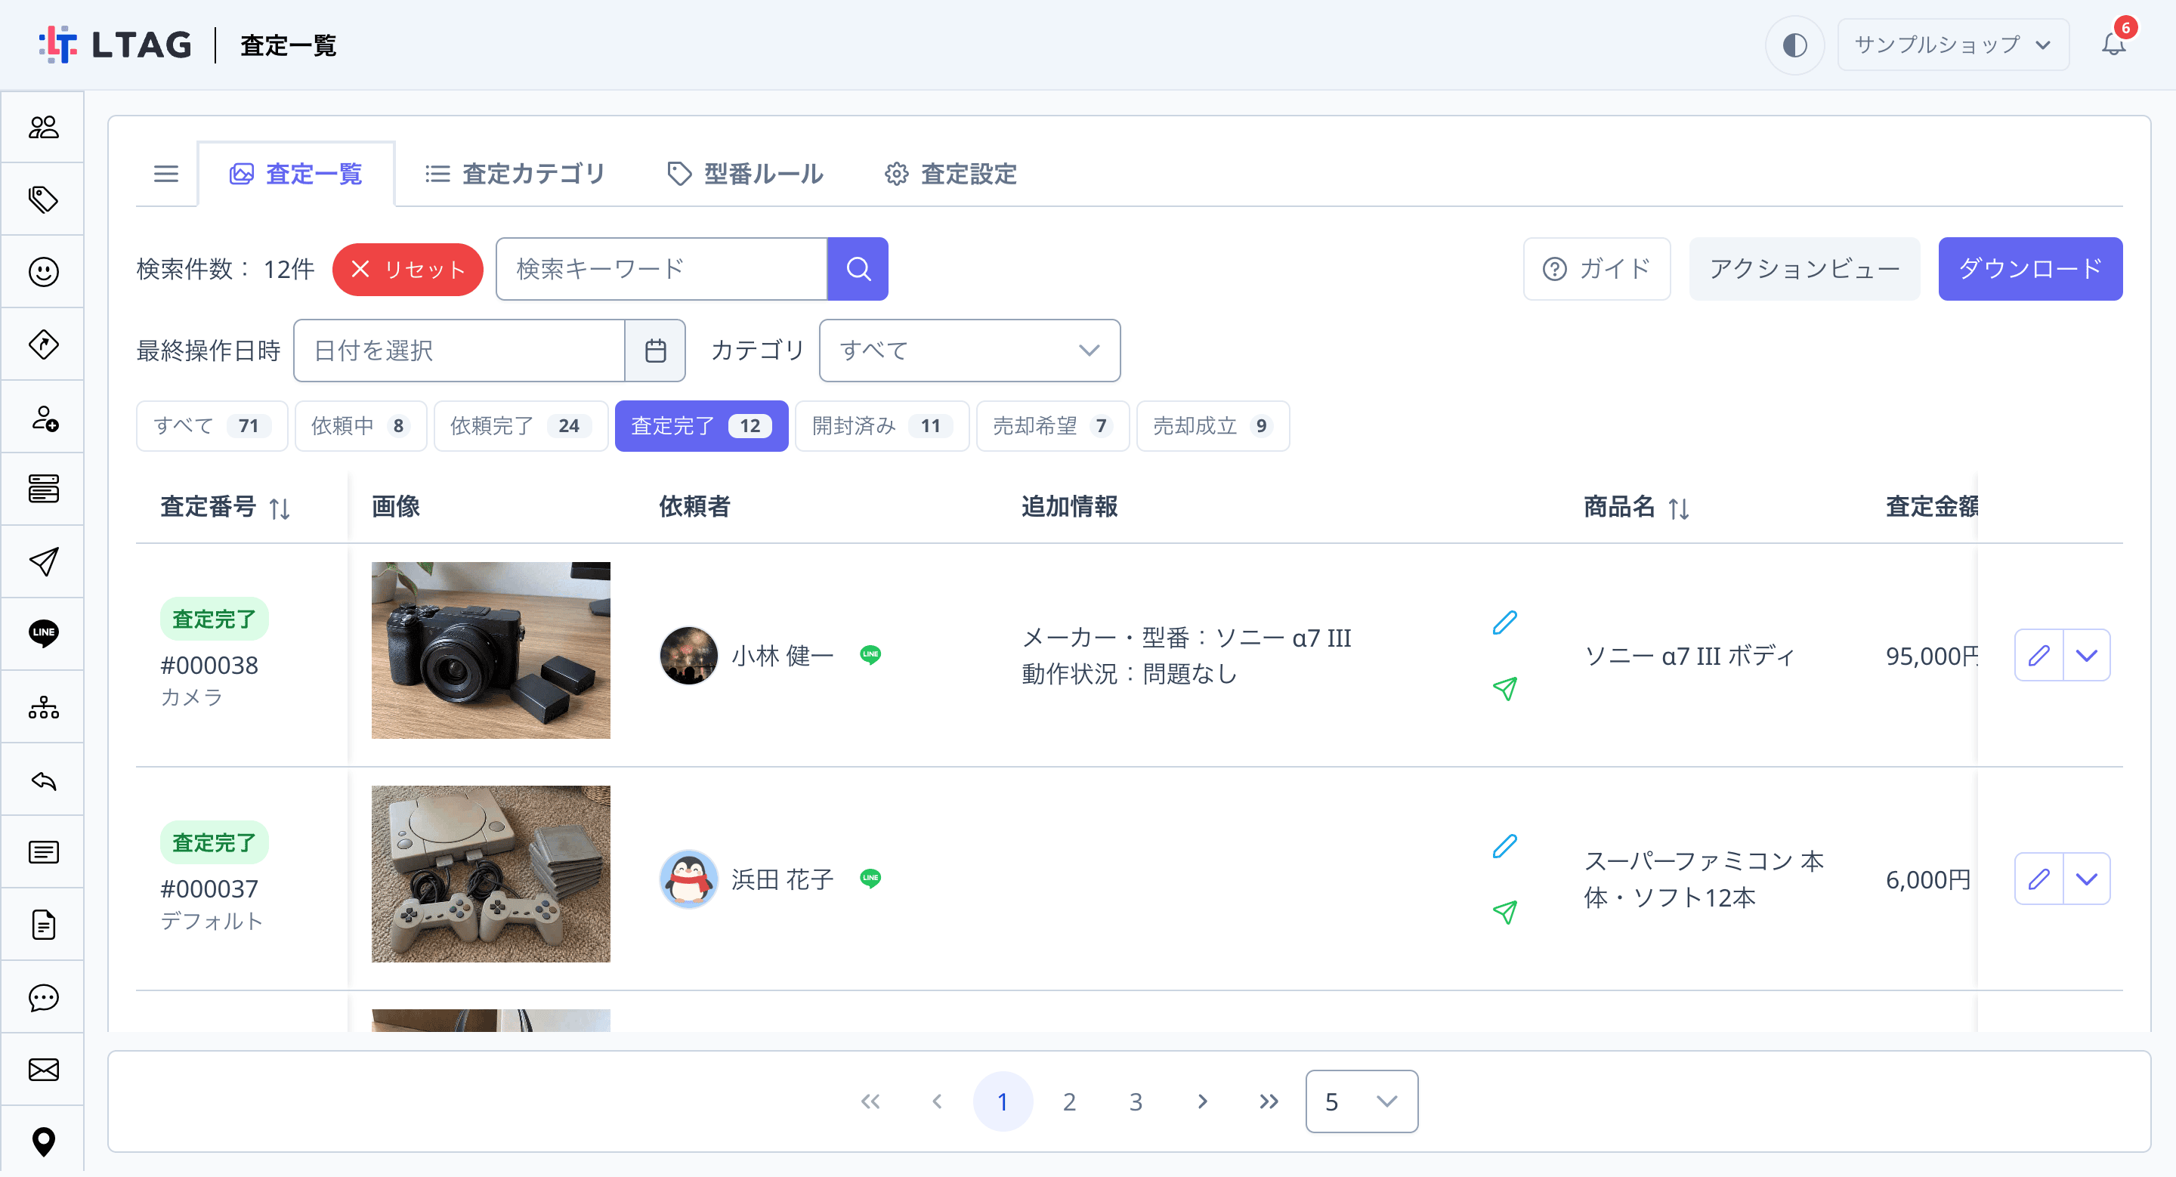
Task: Filter by 売却希望 7 status
Action: pos(1052,425)
